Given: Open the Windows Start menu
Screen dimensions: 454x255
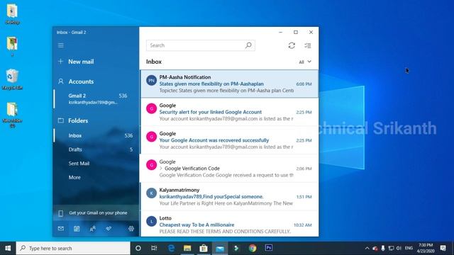Looking at the screenshot, I should pos(8,248).
